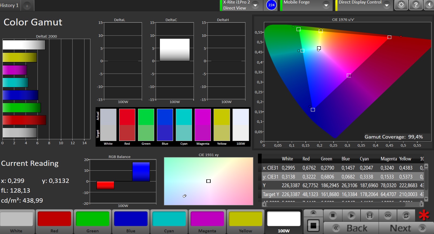The width and height of the screenshot is (434, 234).
Task: Click the refresh circular arrows icon
Action: point(406,216)
